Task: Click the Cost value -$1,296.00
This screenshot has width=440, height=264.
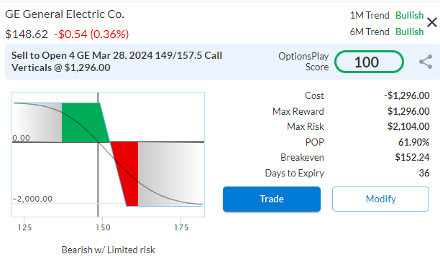Action: tap(407, 95)
